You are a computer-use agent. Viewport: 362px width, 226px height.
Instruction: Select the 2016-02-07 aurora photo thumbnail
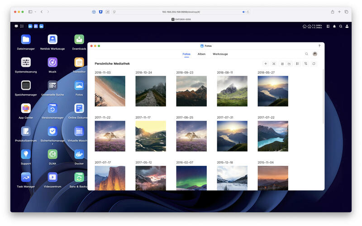191,178
